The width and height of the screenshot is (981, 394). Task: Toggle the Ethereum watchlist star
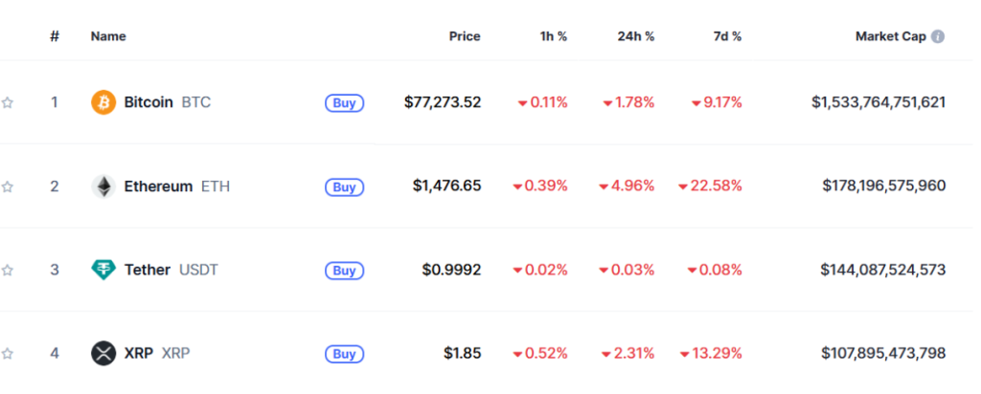[7, 186]
